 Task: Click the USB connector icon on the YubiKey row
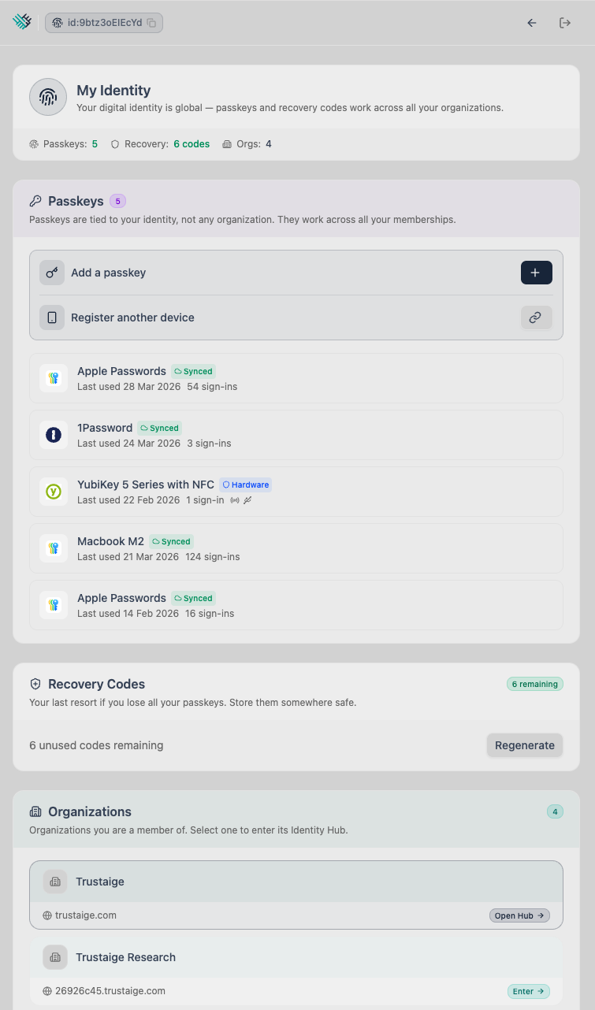(247, 499)
